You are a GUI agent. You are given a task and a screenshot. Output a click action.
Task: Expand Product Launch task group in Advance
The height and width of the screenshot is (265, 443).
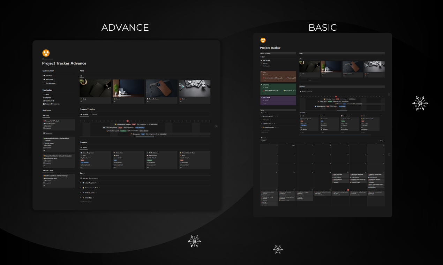click(81, 192)
